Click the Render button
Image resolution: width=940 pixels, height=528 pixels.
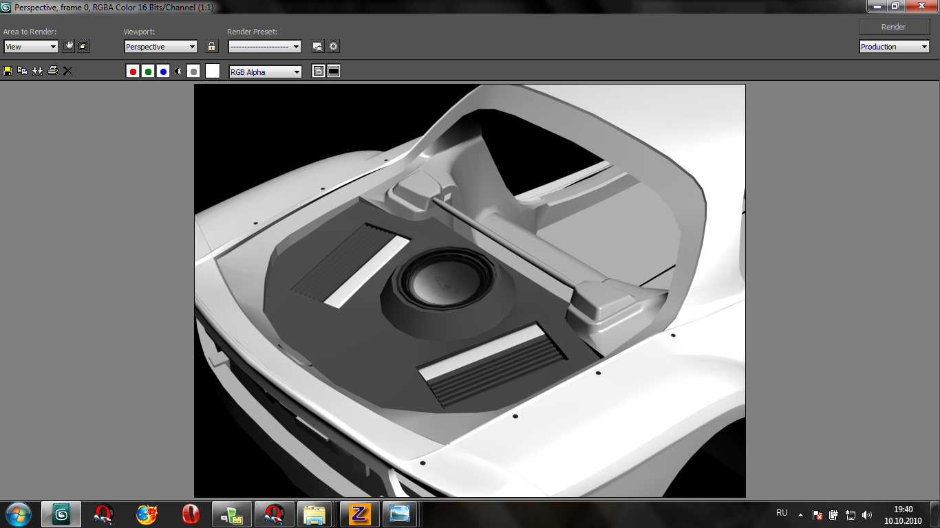[x=894, y=27]
